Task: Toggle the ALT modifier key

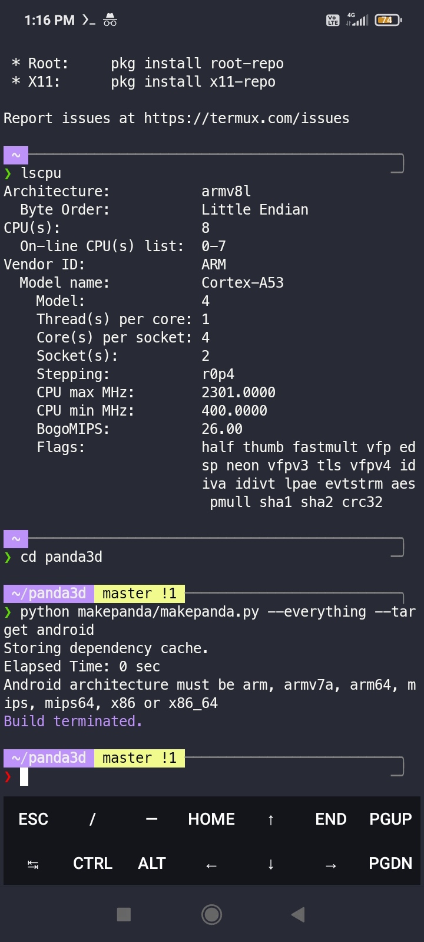Action: pyautogui.click(x=152, y=863)
